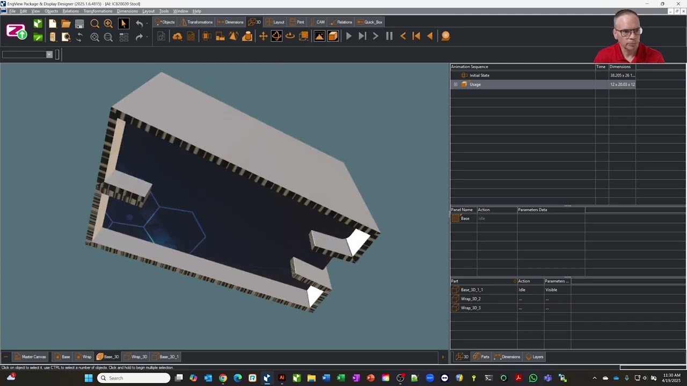This screenshot has height=386, width=687.
Task: Open Google Chrome from the taskbar
Action: tap(223, 378)
